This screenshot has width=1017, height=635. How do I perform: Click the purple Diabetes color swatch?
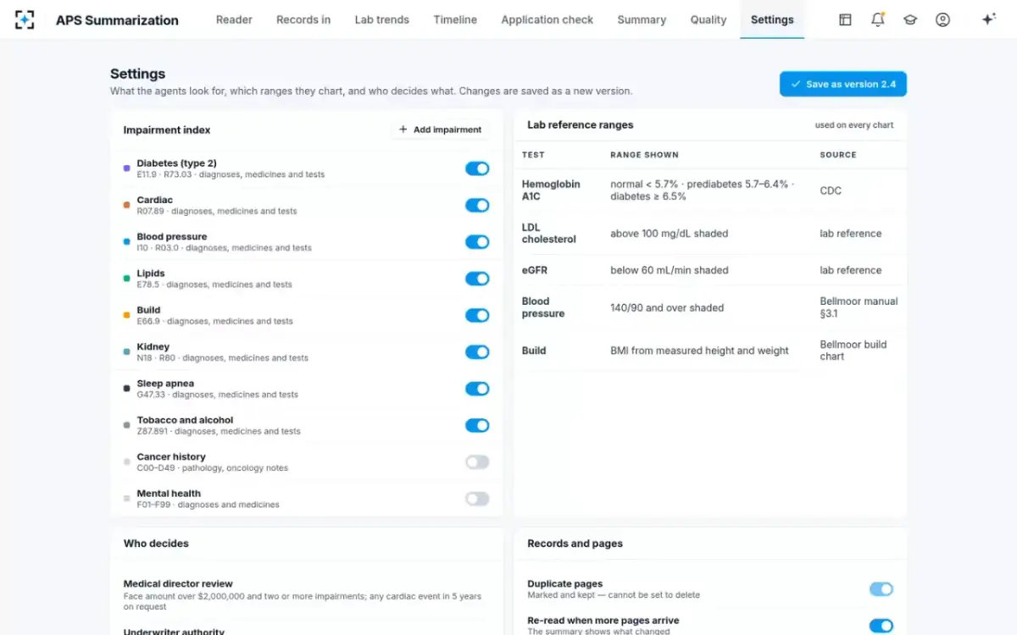[x=126, y=168]
